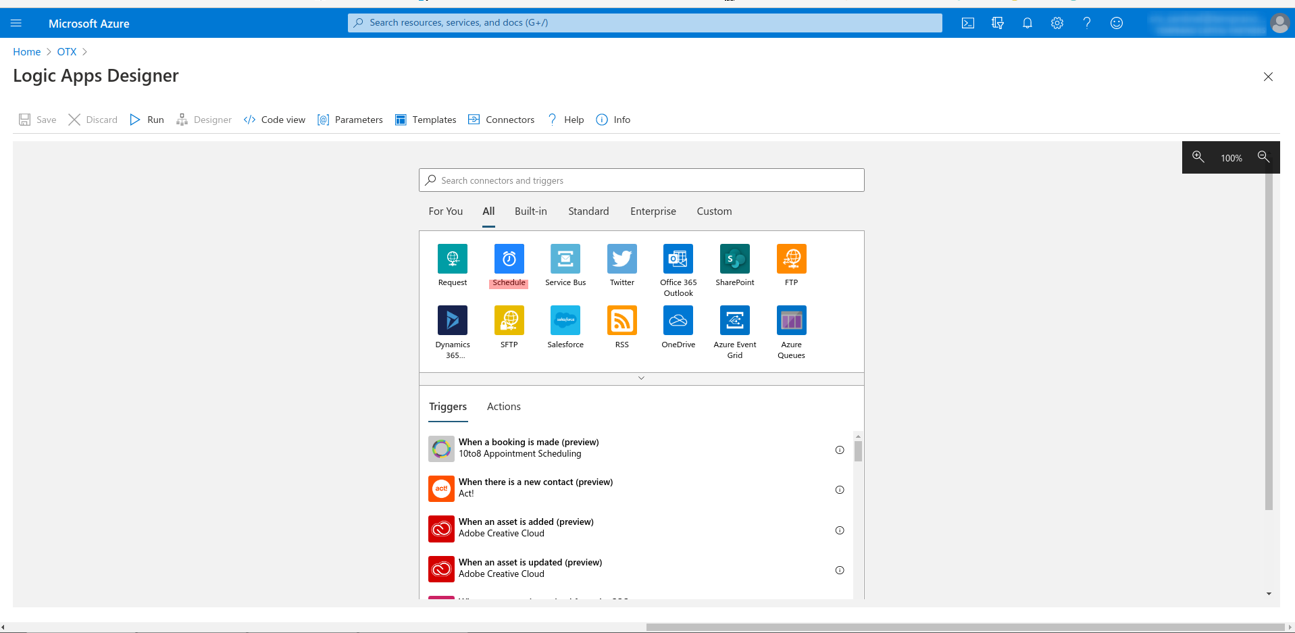Screen dimensions: 1295x633
Task: Open Azure Cloud Shell from header
Action: (x=967, y=23)
